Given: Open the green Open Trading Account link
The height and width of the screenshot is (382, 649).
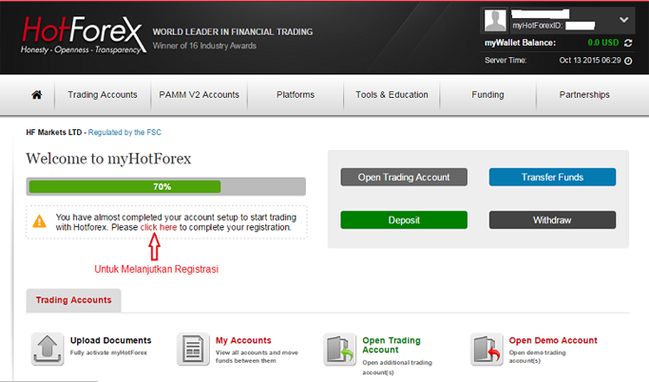Looking at the screenshot, I should pyautogui.click(x=391, y=345).
